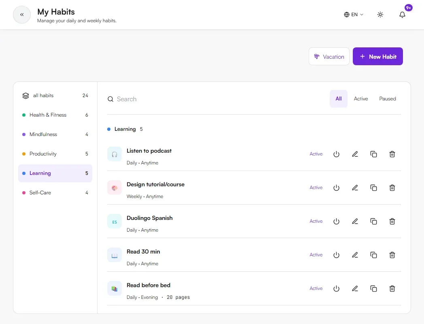Image resolution: width=424 pixels, height=324 pixels.
Task: Open Vacation mode button
Action: coord(329,57)
